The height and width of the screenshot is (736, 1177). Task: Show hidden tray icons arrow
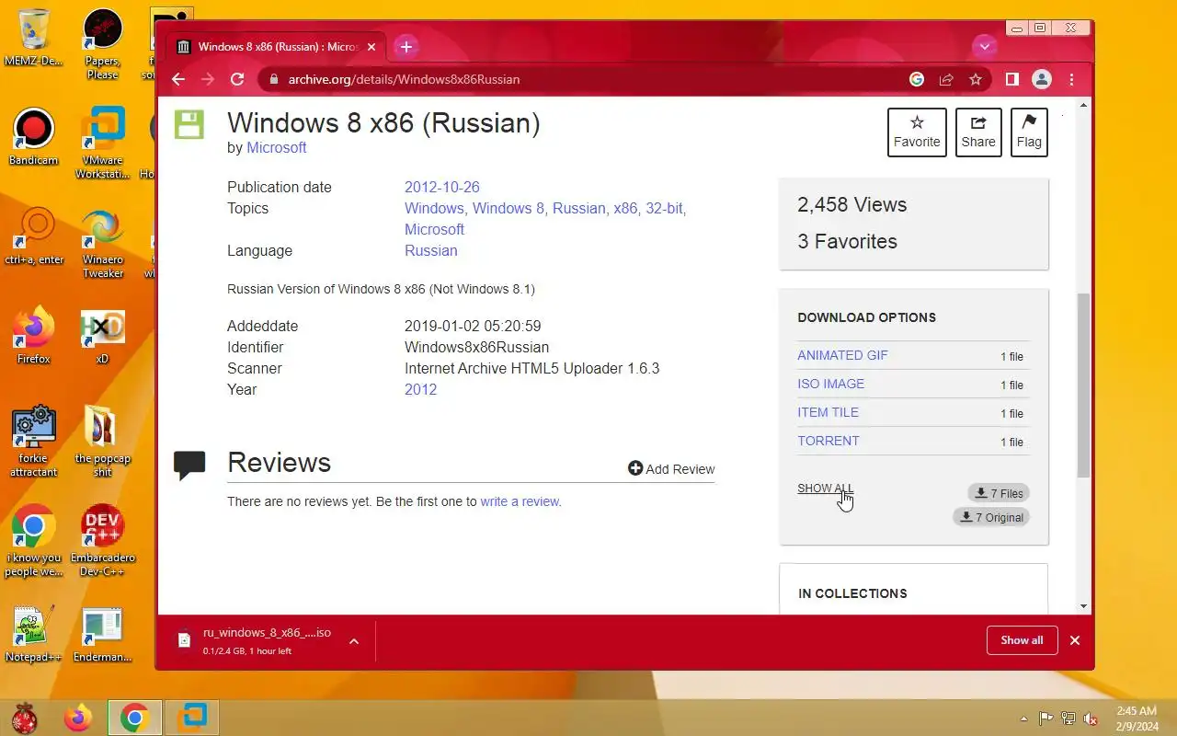1024,719
